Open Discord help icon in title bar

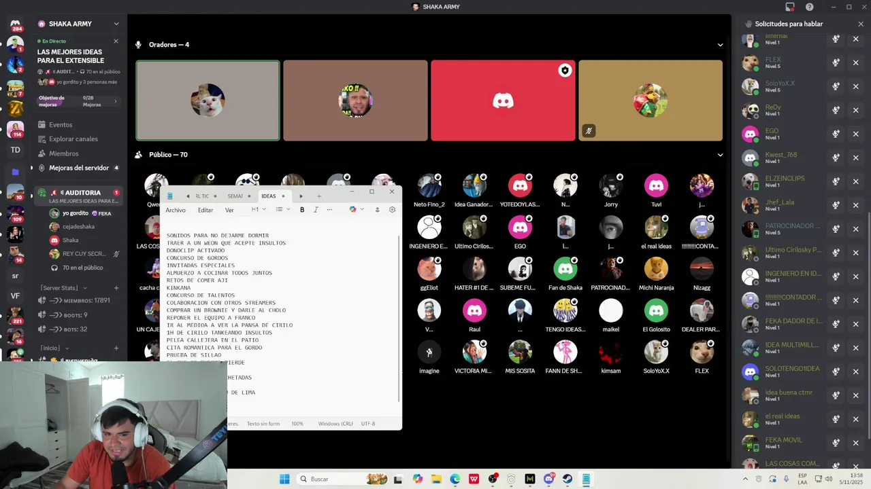pyautogui.click(x=810, y=7)
